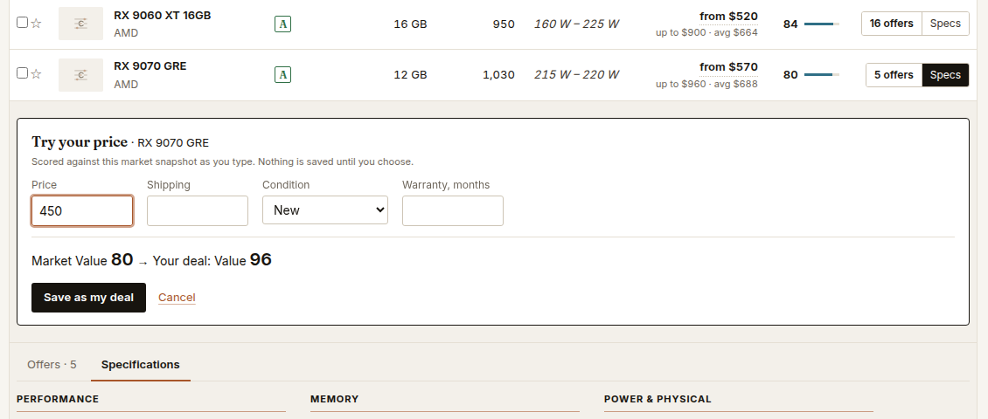988x419 pixels.
Task: Click the 950 performance score
Action: pyautogui.click(x=504, y=24)
